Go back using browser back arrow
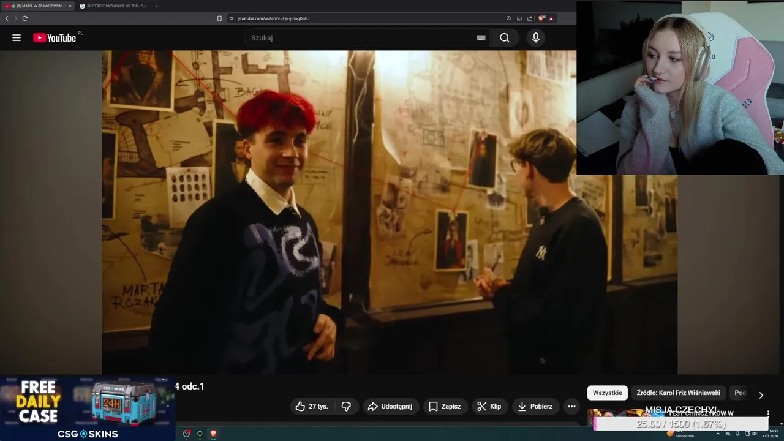Screen dimensions: 784x441 point(7,18)
